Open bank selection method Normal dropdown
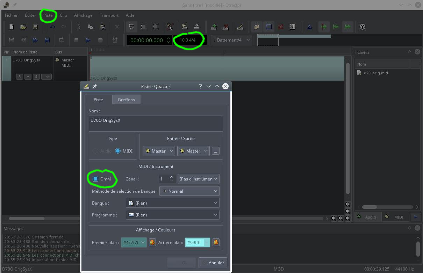The width and height of the screenshot is (423, 273). 189,191
